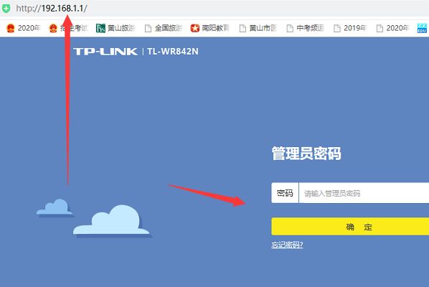This screenshot has width=429, height=287.
Task: Click the TP-LINK logo
Action: click(105, 52)
